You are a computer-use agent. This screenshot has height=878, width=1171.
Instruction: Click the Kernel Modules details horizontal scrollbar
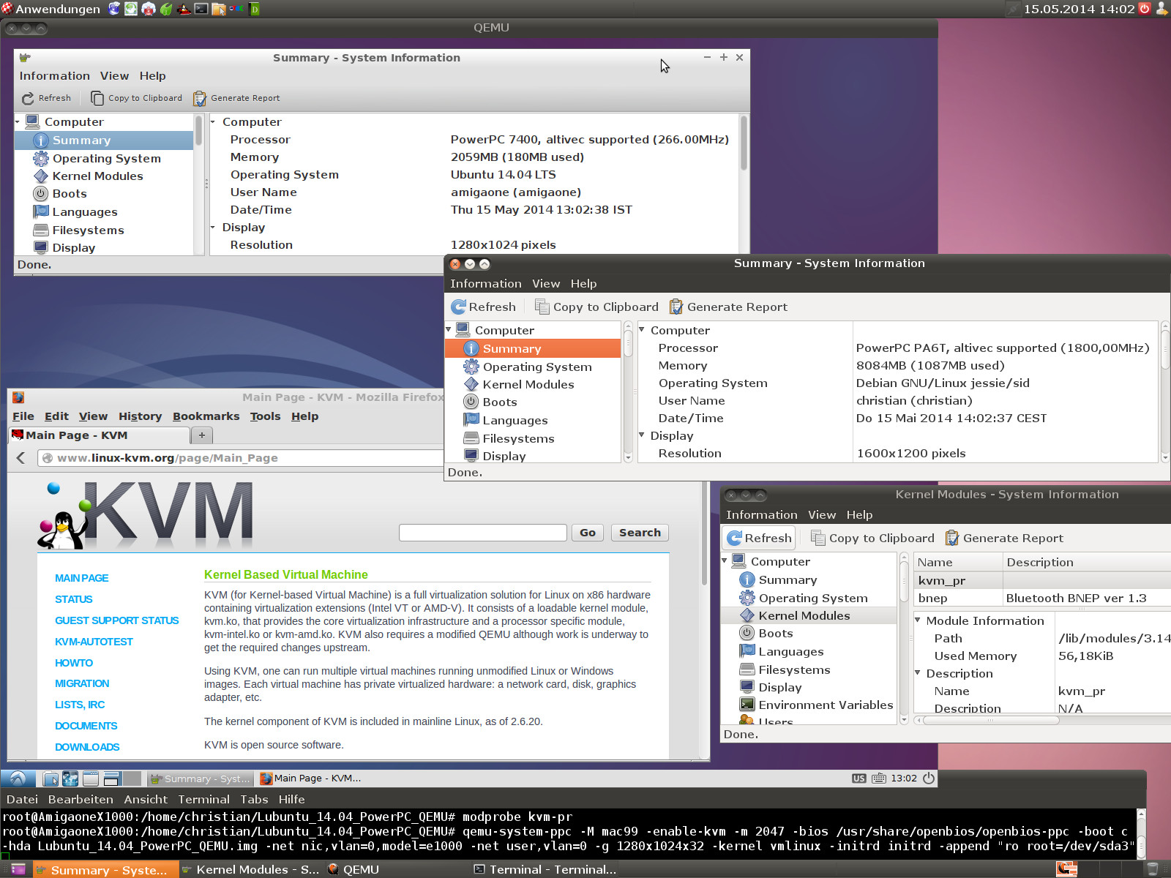click(992, 720)
